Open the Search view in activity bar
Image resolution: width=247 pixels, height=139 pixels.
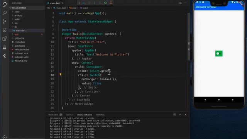point(5,13)
